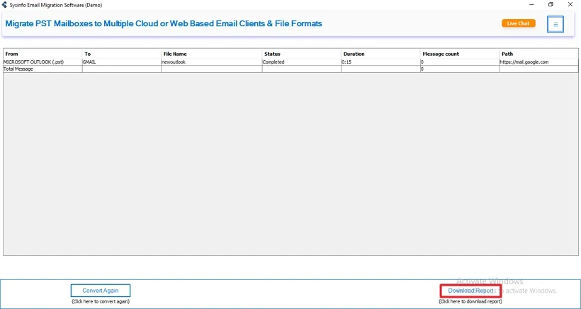Select the To column header

pos(122,54)
